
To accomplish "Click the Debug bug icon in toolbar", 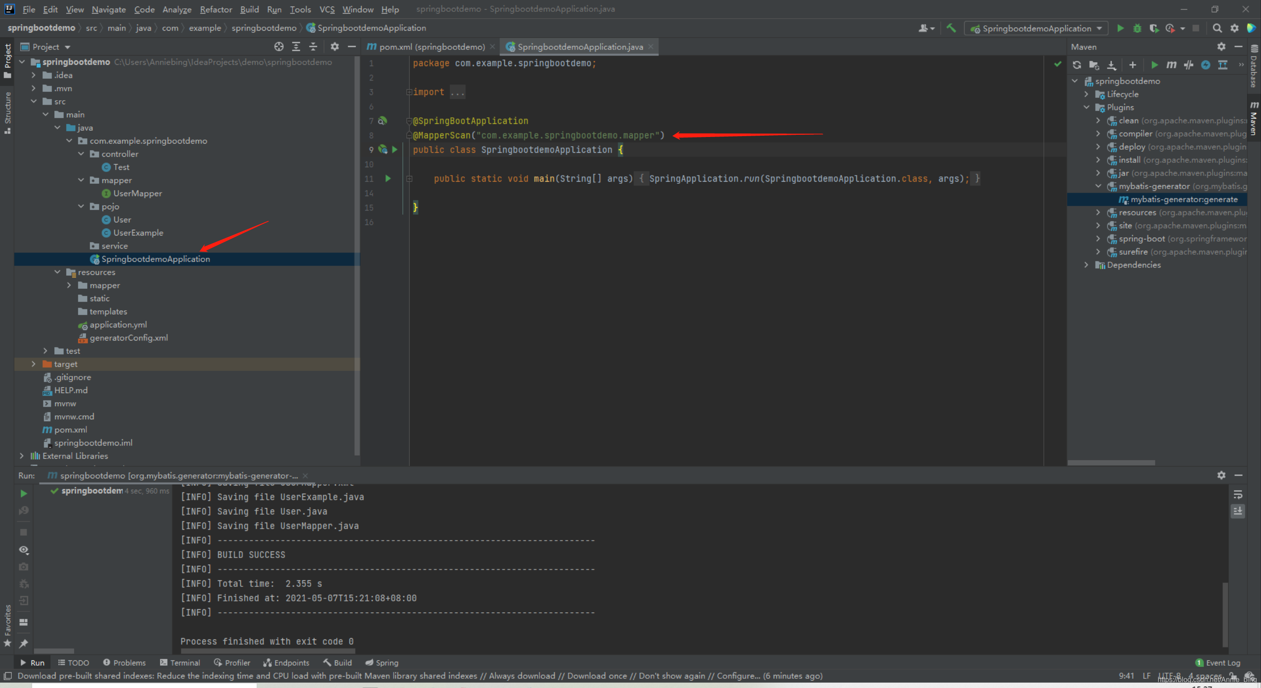I will pos(1137,28).
